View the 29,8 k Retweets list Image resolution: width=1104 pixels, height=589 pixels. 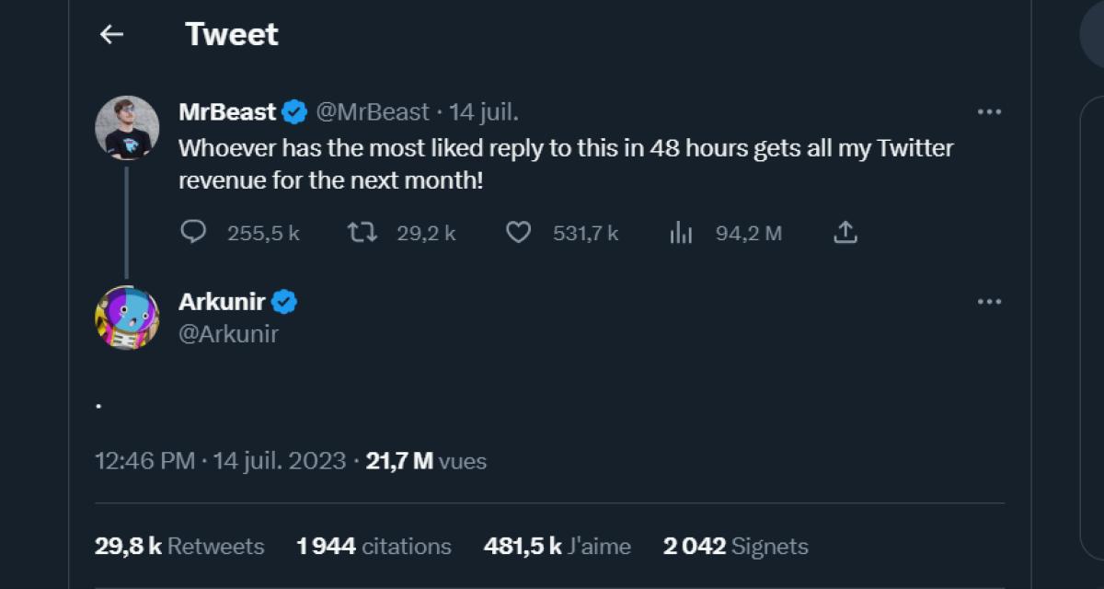179,546
